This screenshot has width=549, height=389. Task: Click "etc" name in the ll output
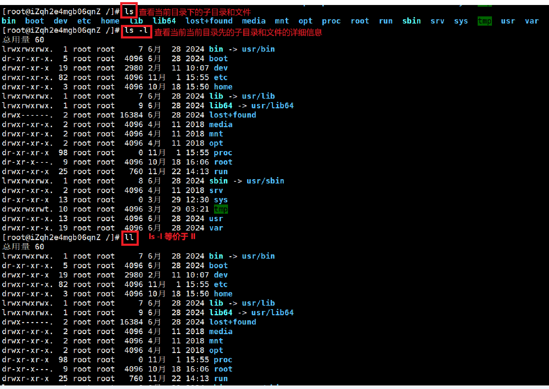point(221,285)
